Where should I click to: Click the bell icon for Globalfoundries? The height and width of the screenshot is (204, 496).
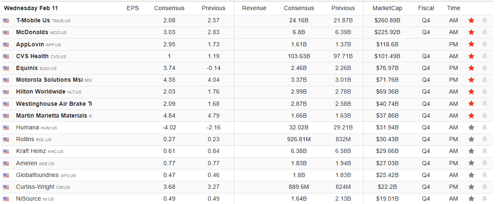485,175
